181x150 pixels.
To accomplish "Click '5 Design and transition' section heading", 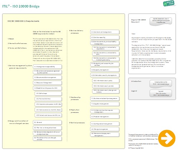I will (18, 122).
